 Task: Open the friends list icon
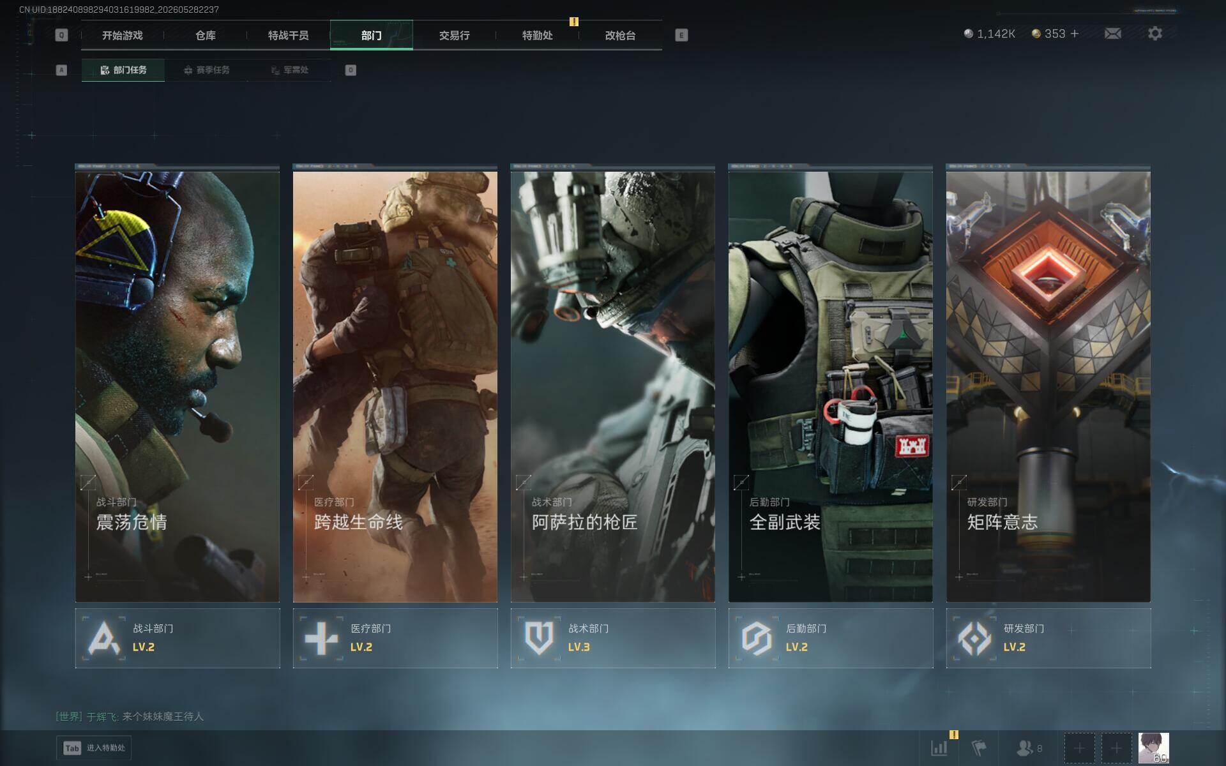pyautogui.click(x=1029, y=747)
